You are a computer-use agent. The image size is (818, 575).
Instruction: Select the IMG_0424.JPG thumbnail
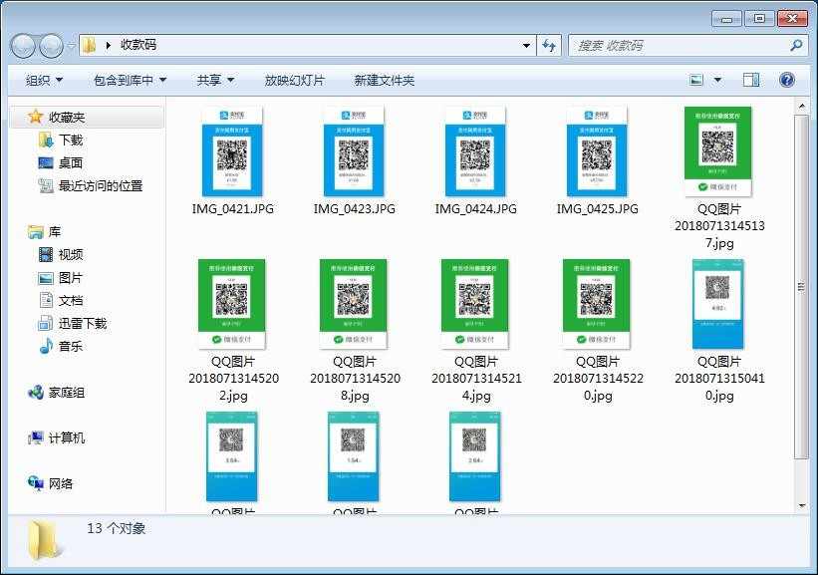(x=476, y=151)
